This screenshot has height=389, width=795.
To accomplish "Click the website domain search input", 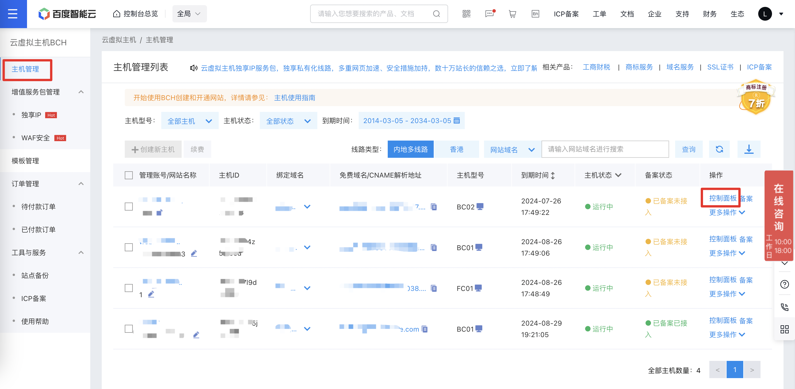I will (x=605, y=149).
